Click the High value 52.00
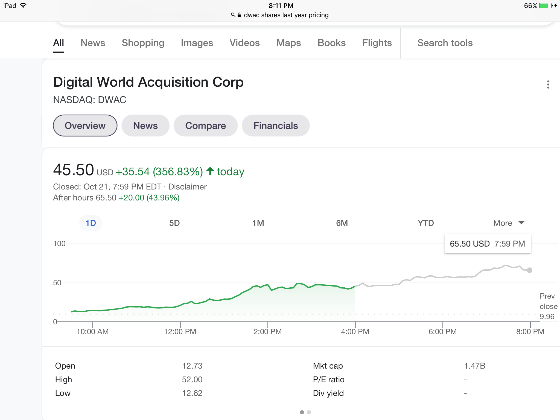This screenshot has width=560, height=420. pyautogui.click(x=192, y=380)
